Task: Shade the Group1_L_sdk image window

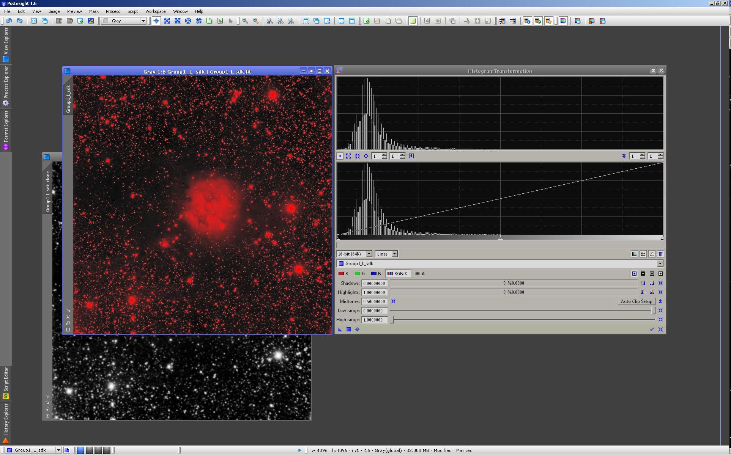Action: [311, 71]
